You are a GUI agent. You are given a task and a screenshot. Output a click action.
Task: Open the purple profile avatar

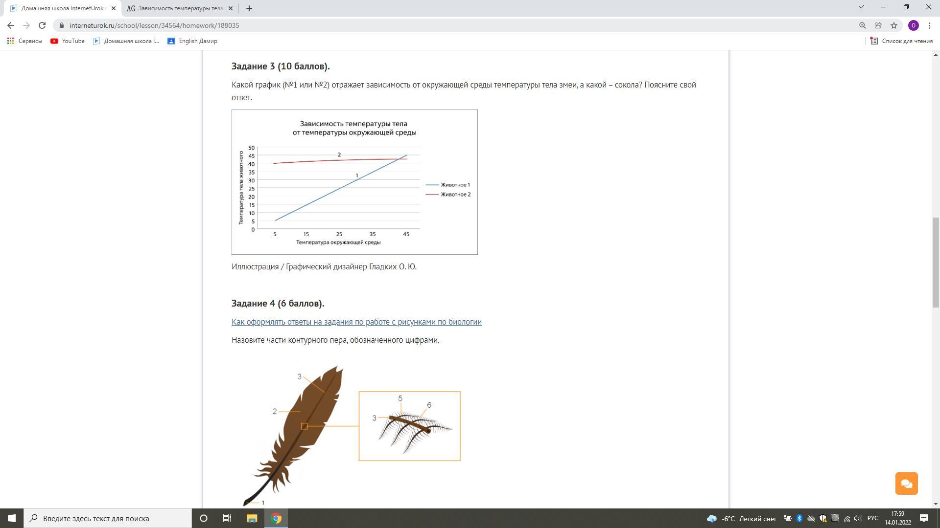913,25
